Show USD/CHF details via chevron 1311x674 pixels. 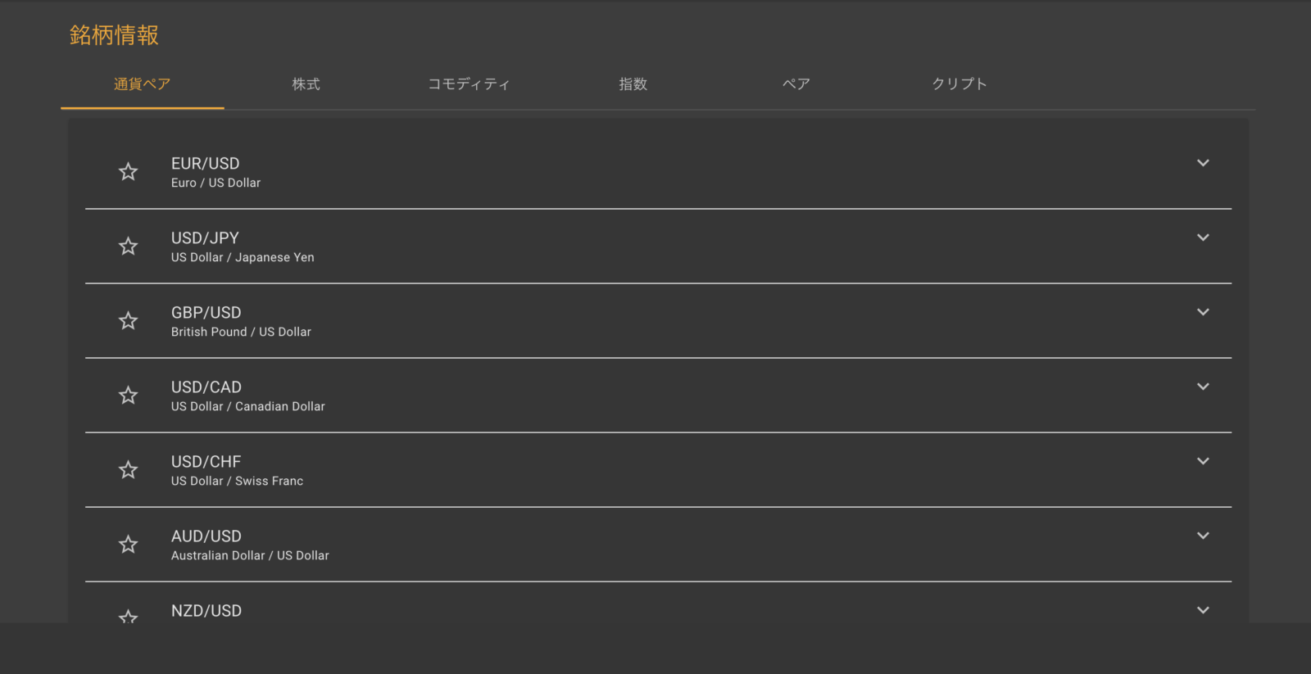coord(1203,461)
